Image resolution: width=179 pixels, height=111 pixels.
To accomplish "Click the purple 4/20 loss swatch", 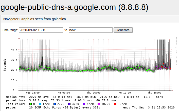I will point(84,104).
